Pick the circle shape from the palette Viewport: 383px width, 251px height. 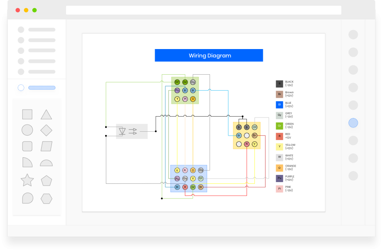tap(27, 130)
